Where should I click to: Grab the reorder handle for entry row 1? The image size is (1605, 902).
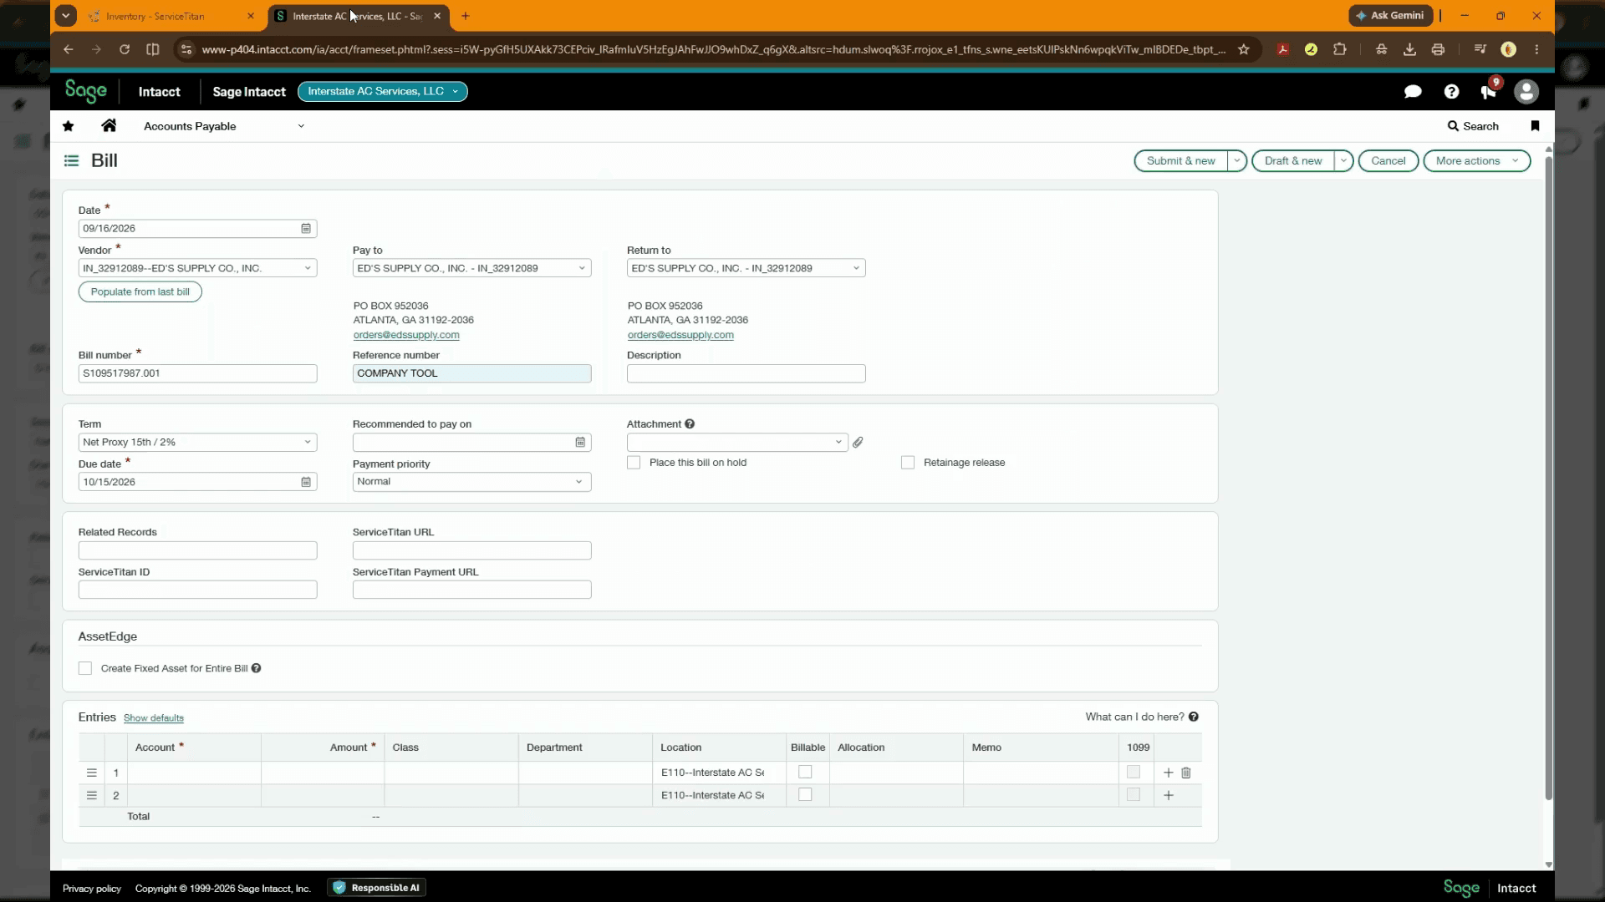click(x=92, y=773)
